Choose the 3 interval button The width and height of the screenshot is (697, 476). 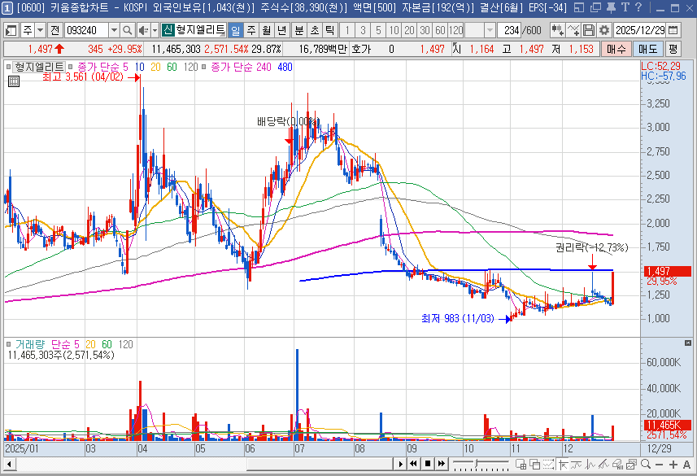coord(363,30)
